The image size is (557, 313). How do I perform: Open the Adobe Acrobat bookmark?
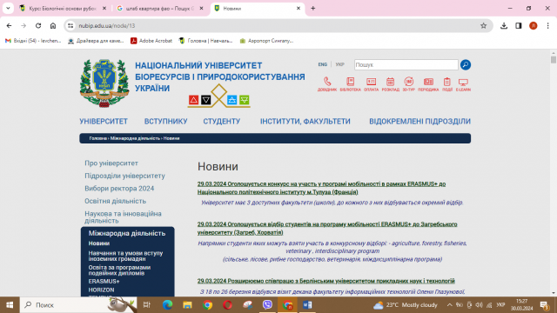[151, 41]
